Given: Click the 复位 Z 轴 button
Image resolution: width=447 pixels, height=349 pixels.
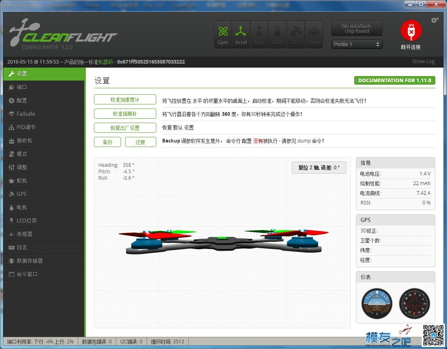Looking at the screenshot, I should click(x=319, y=168).
